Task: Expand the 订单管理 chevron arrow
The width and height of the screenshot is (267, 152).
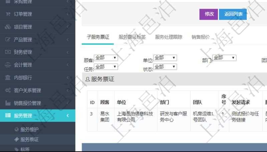Action: point(68,14)
